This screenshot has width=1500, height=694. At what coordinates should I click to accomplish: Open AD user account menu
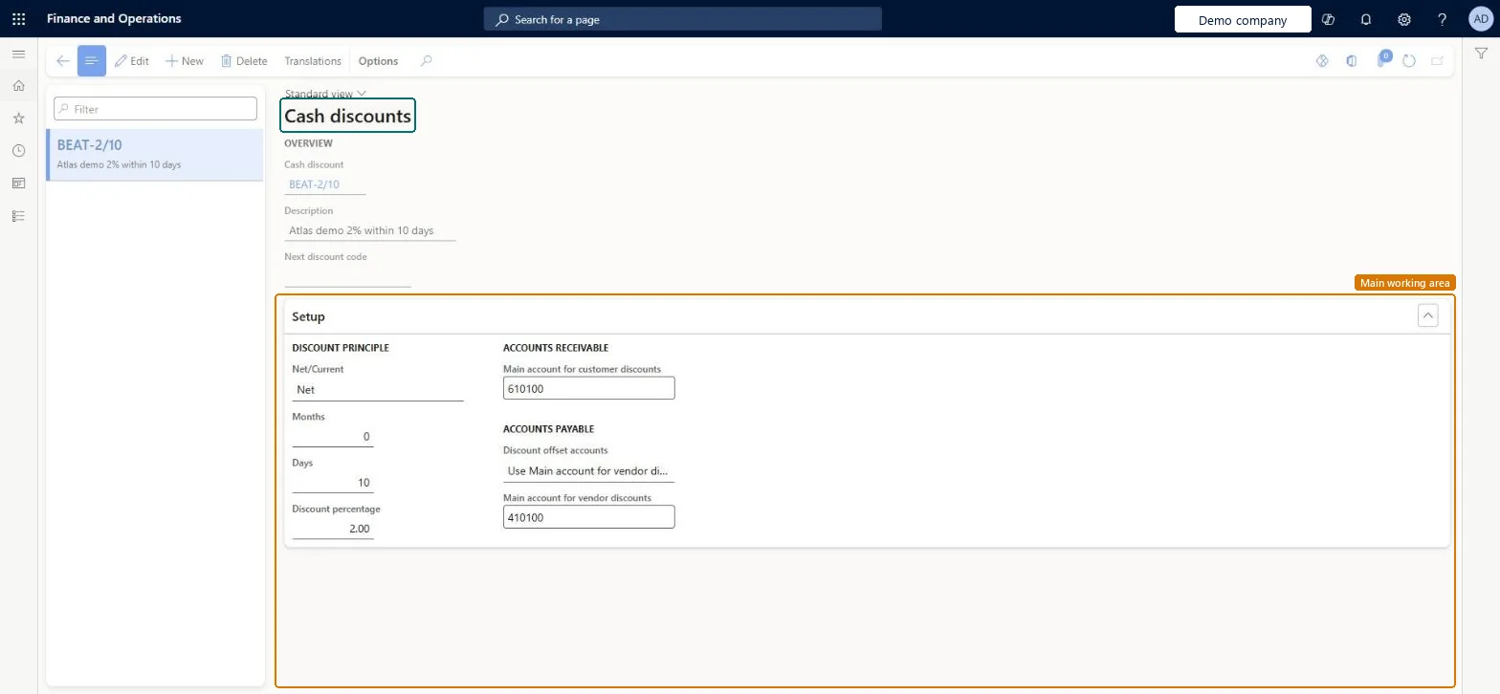click(x=1480, y=19)
